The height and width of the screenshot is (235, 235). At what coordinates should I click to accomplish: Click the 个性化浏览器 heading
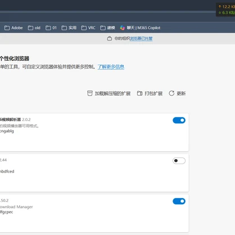click(x=15, y=58)
